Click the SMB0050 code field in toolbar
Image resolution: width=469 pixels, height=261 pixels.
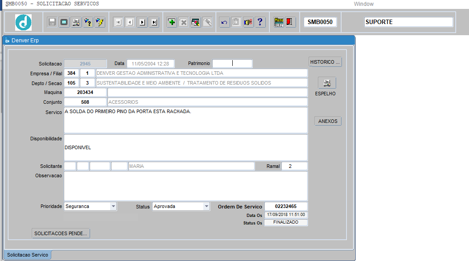coord(320,22)
